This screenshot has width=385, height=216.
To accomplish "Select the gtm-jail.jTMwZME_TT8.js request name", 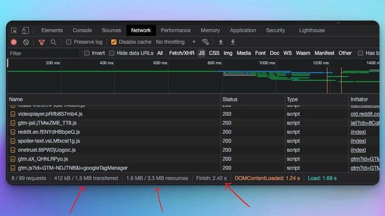I will [47, 123].
